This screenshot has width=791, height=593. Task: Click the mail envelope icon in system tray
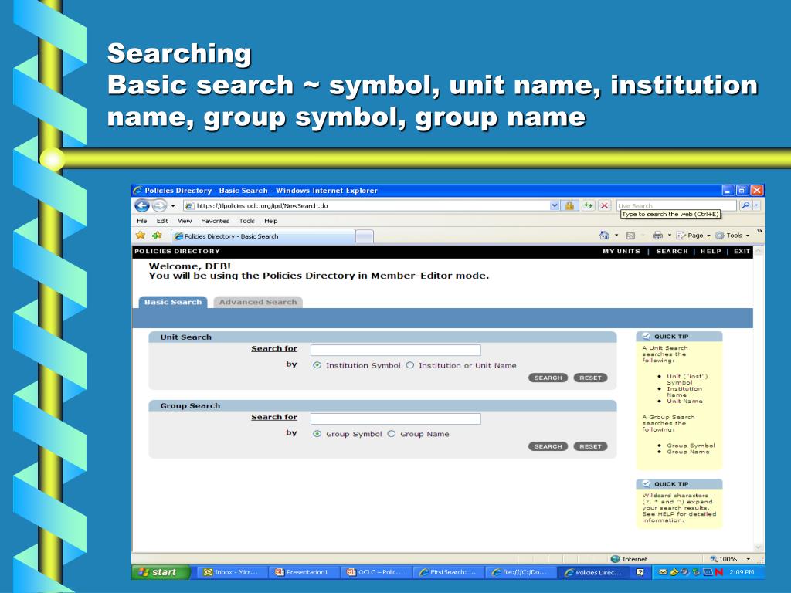[663, 572]
